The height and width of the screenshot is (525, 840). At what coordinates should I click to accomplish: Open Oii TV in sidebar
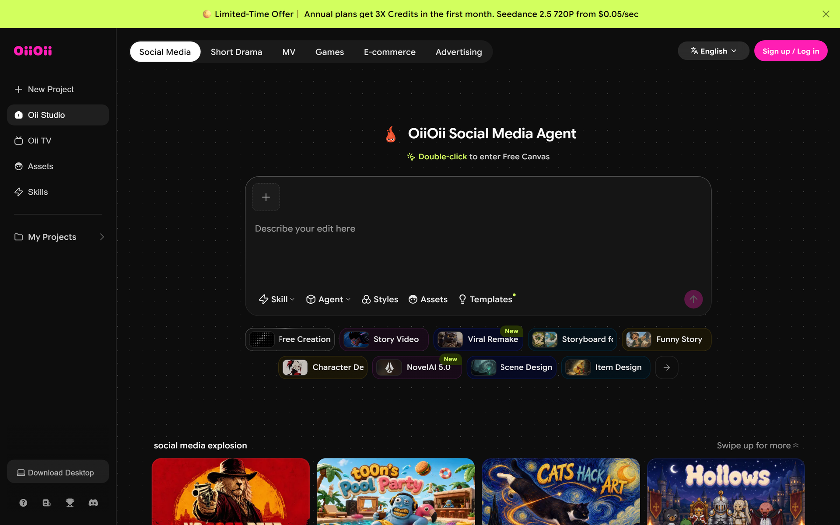click(x=58, y=140)
